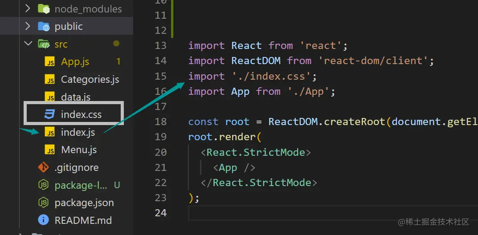Open data.js file
478x235 pixels.
click(76, 97)
